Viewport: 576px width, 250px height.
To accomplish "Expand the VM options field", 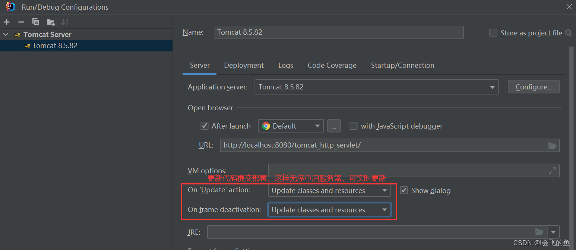I will (x=552, y=171).
